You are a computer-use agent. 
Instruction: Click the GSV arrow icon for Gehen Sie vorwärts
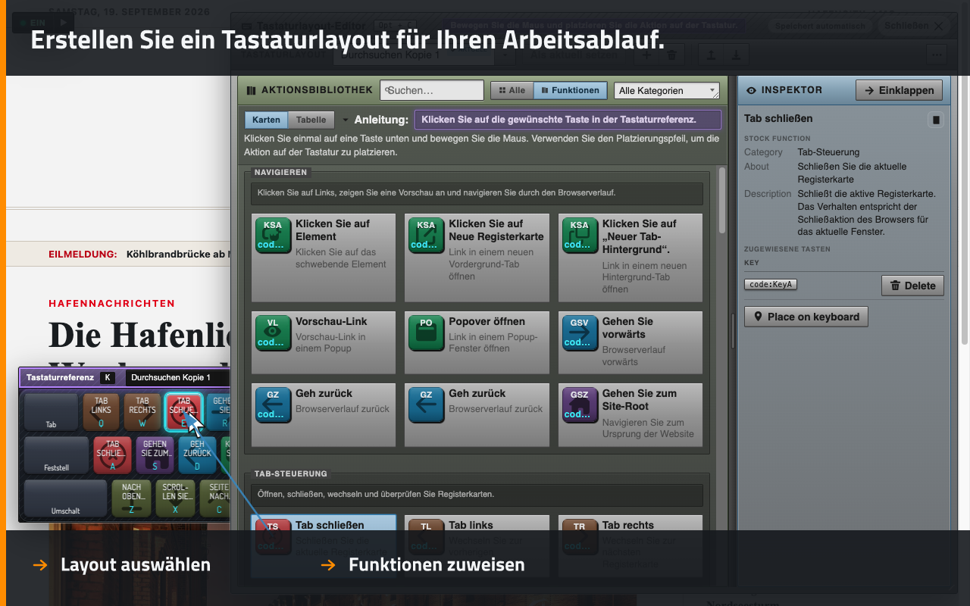tap(580, 333)
